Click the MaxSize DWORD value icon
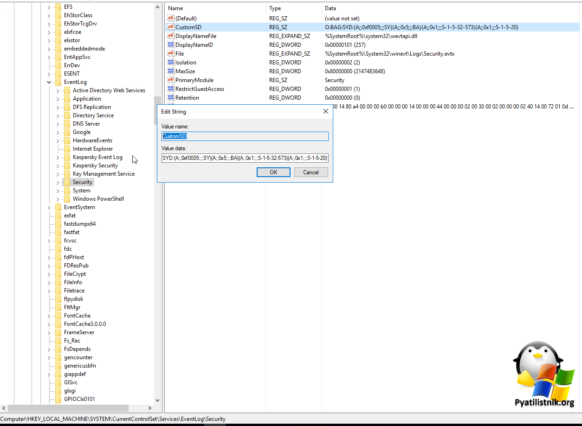The width and height of the screenshot is (582, 426). (x=170, y=71)
